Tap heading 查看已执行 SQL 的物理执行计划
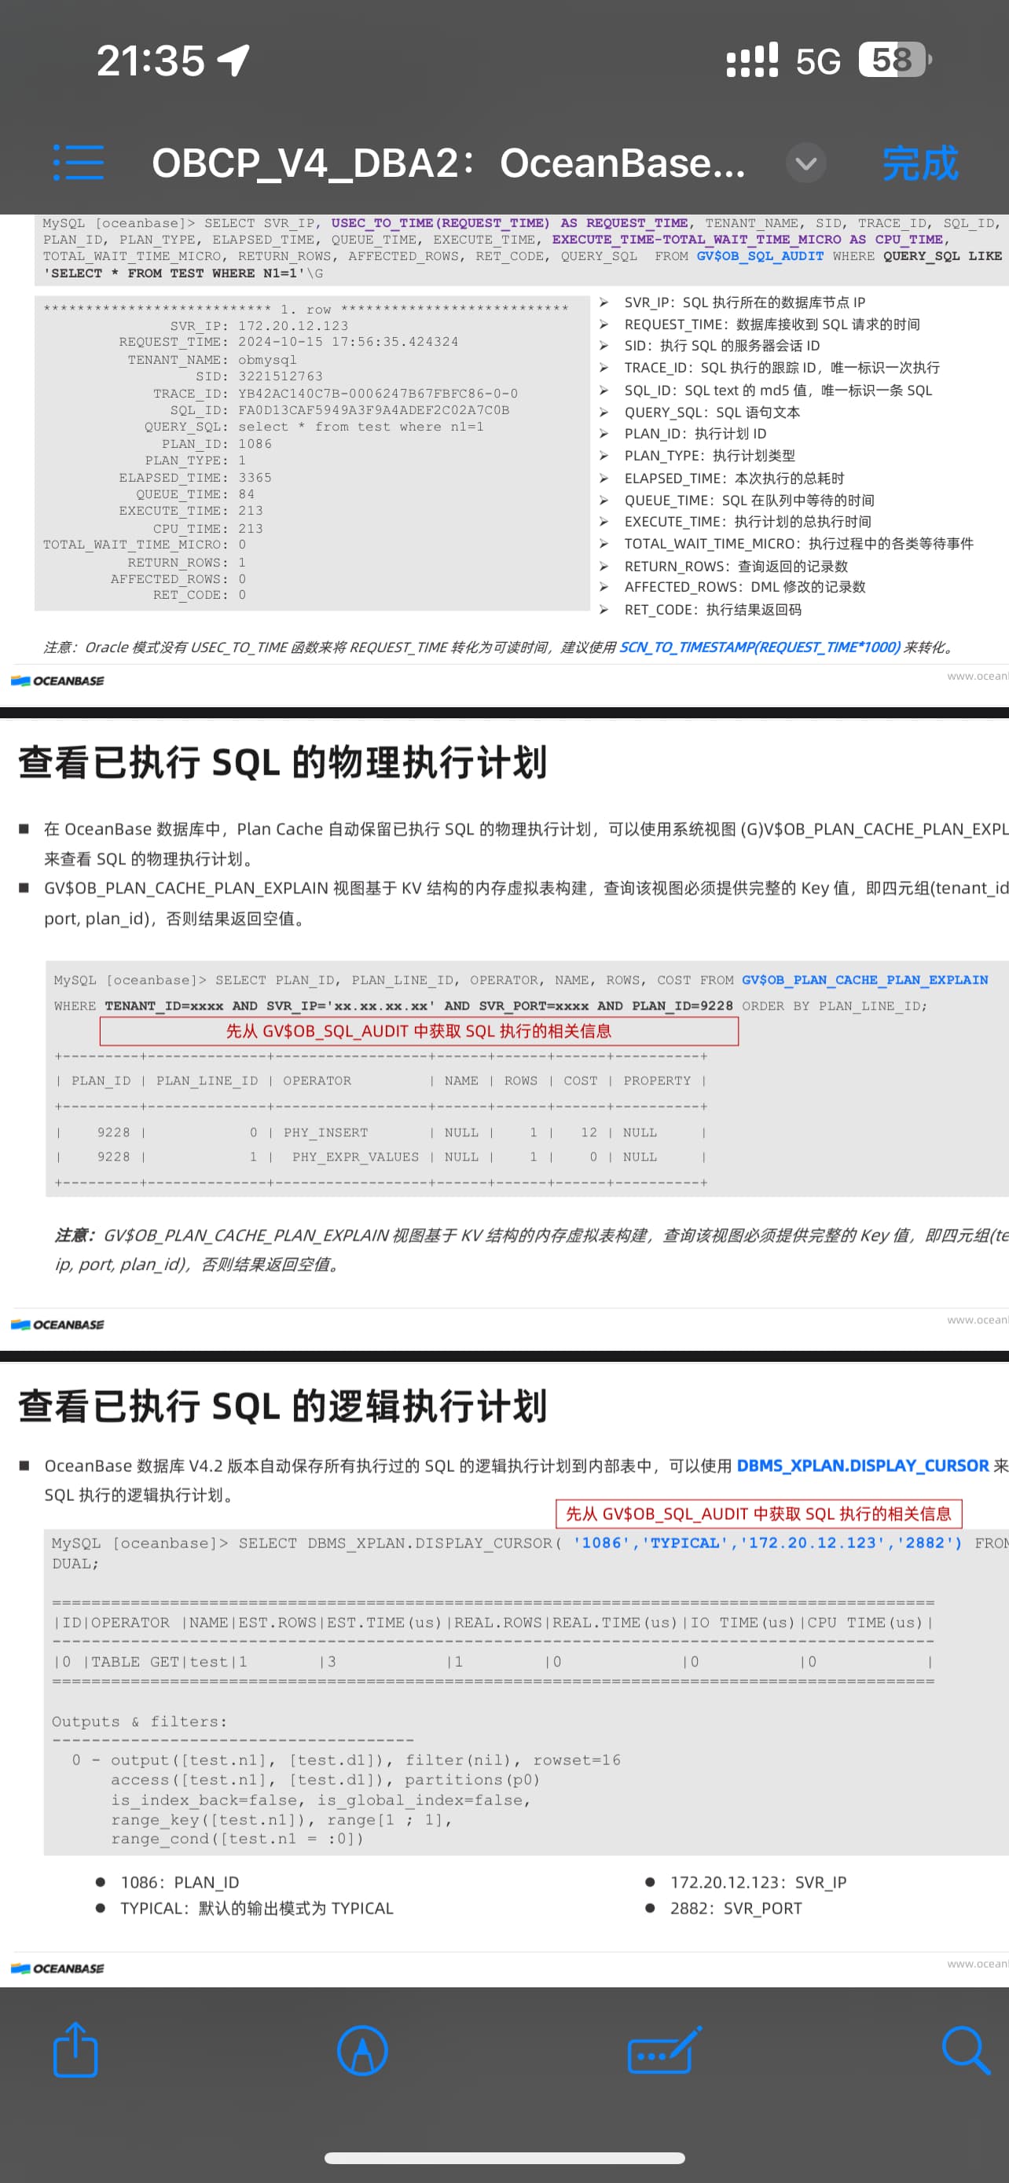Image resolution: width=1009 pixels, height=2183 pixels. click(283, 761)
